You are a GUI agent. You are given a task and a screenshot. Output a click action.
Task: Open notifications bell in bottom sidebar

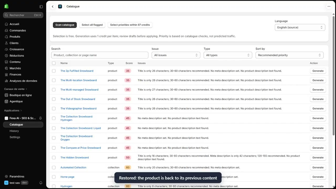41,183
